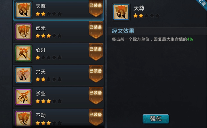The image size is (207, 128).
Task: Select the 杀业 list row name
Action: click(x=41, y=94)
